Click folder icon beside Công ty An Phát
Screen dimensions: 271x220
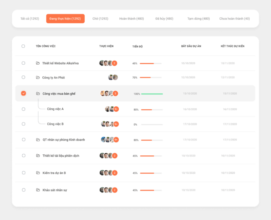38,78
